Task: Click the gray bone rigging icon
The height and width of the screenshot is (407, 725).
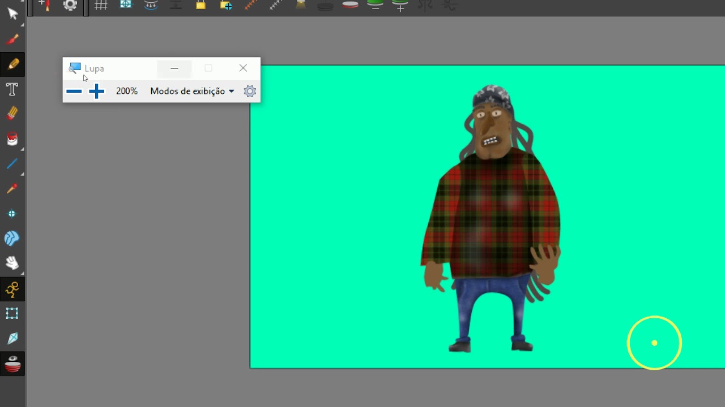Action: click(x=276, y=5)
